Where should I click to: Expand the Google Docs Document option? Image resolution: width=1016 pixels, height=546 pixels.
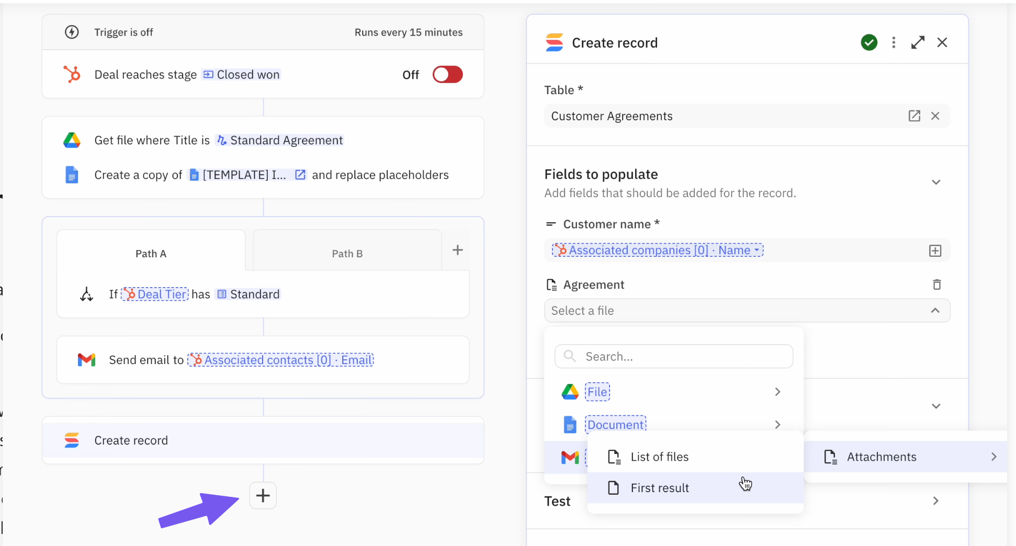(x=674, y=424)
